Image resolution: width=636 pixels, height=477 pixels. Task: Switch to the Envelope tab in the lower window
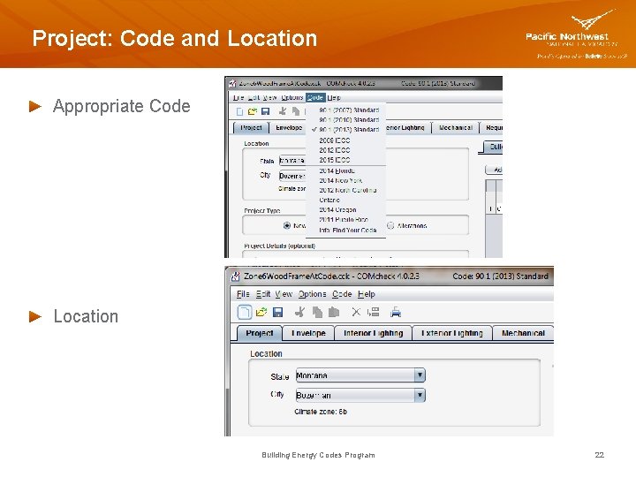click(308, 333)
